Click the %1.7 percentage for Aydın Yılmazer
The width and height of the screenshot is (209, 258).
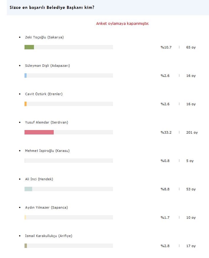pyautogui.click(x=165, y=218)
